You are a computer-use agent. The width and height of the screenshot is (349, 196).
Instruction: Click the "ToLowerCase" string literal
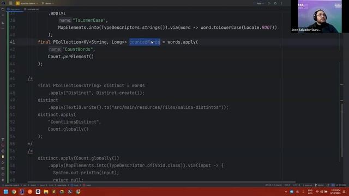tap(90, 20)
